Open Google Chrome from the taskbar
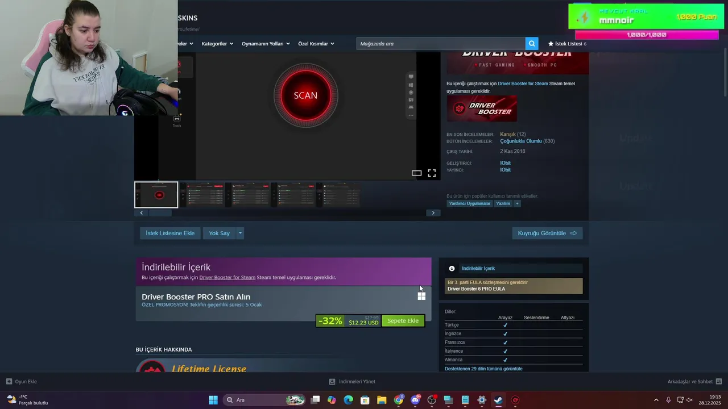Viewport: 728px width, 409px height. click(399, 400)
